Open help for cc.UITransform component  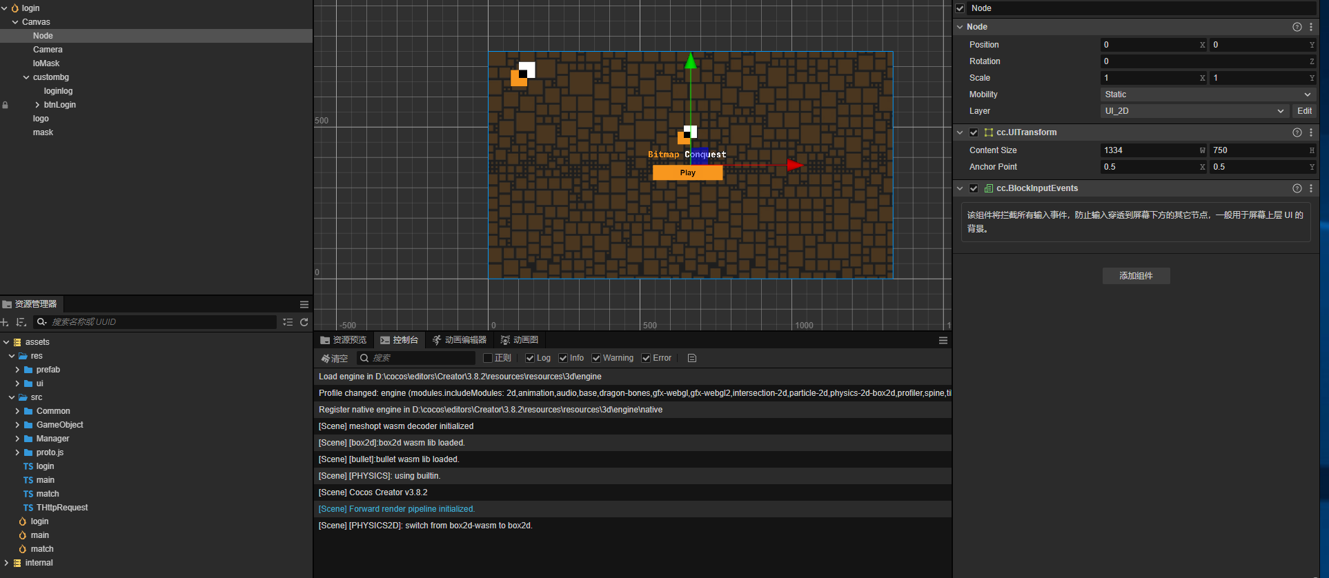tap(1297, 132)
